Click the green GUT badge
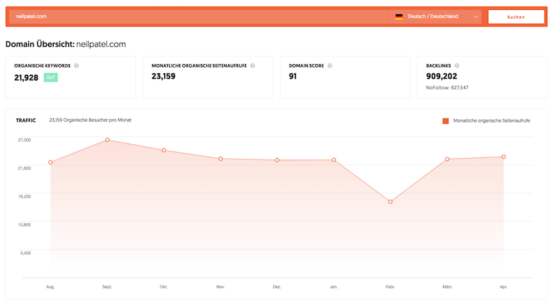 pos(50,77)
